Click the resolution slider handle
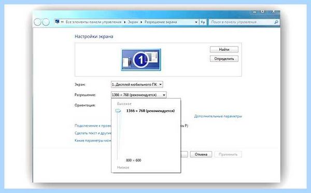The image size is (311, 193). 118,111
